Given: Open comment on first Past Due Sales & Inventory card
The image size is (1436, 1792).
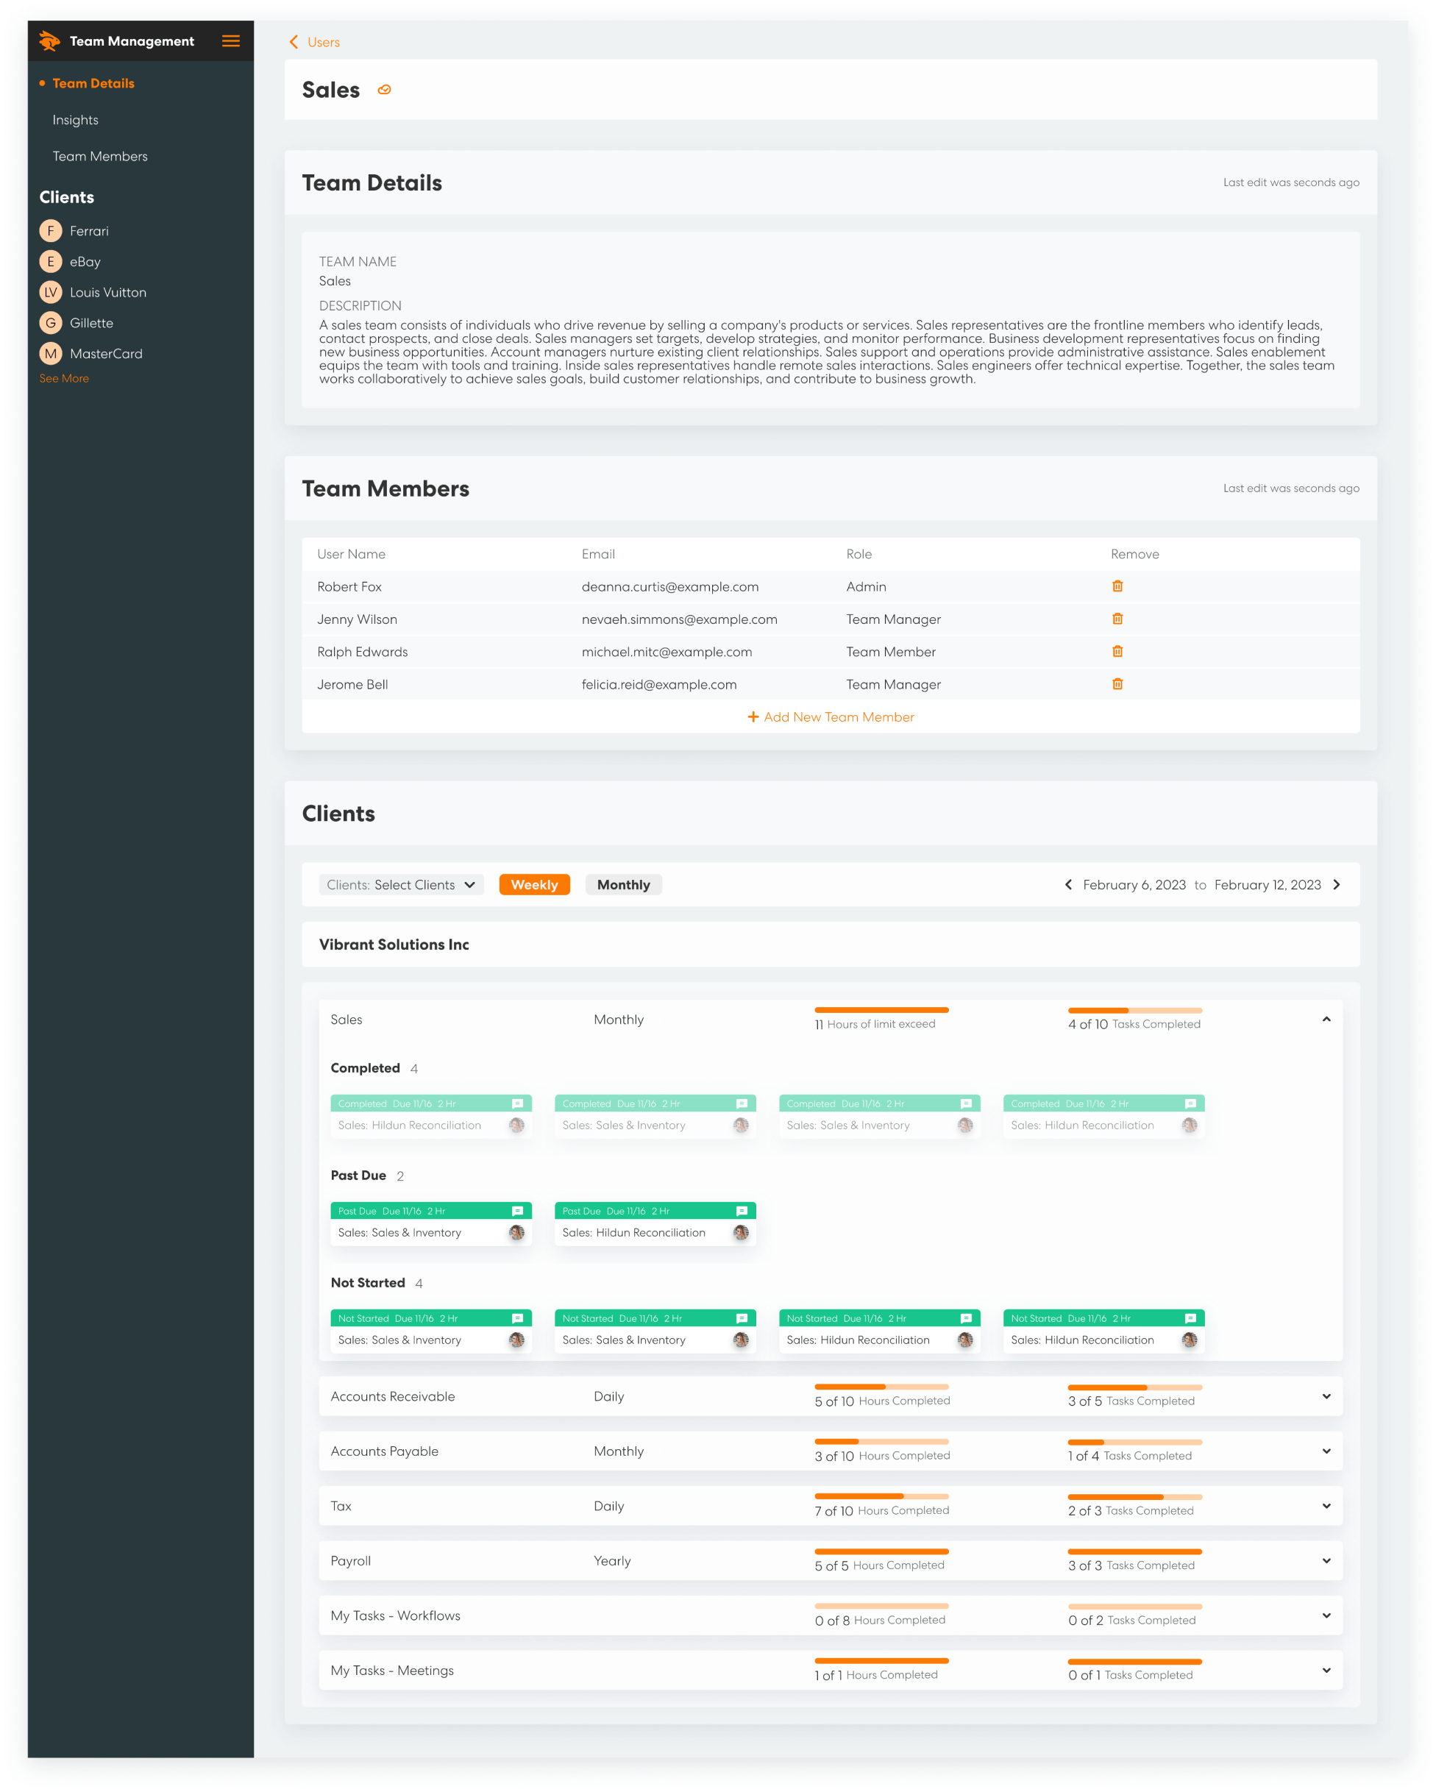Looking at the screenshot, I should pyautogui.click(x=517, y=1211).
